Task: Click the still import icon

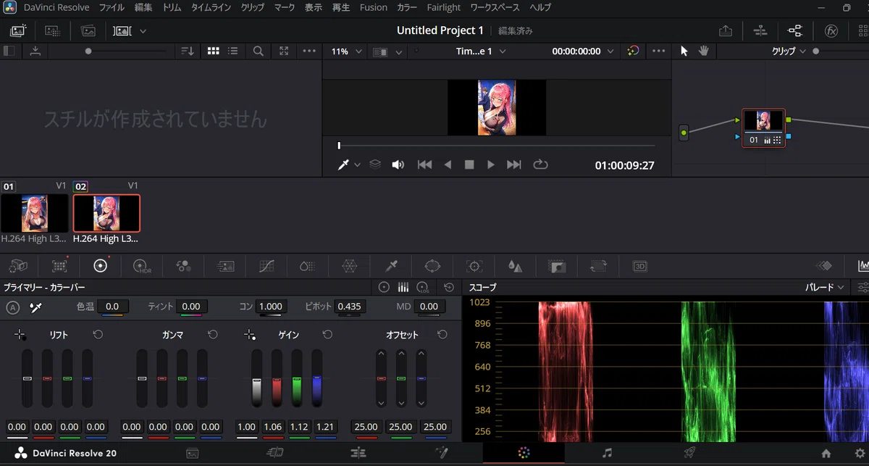Action: click(35, 51)
